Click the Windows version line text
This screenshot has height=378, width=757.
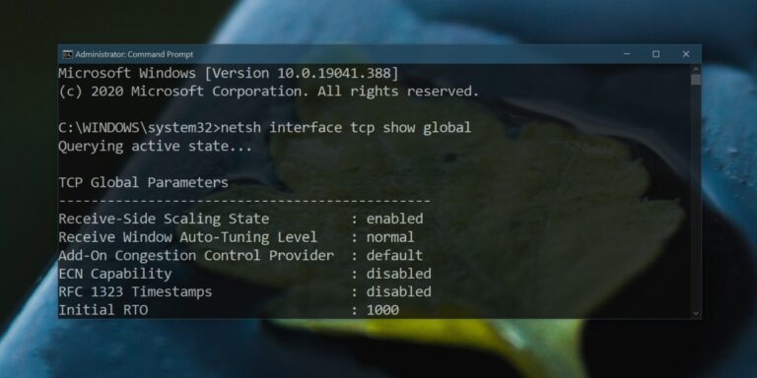(229, 73)
